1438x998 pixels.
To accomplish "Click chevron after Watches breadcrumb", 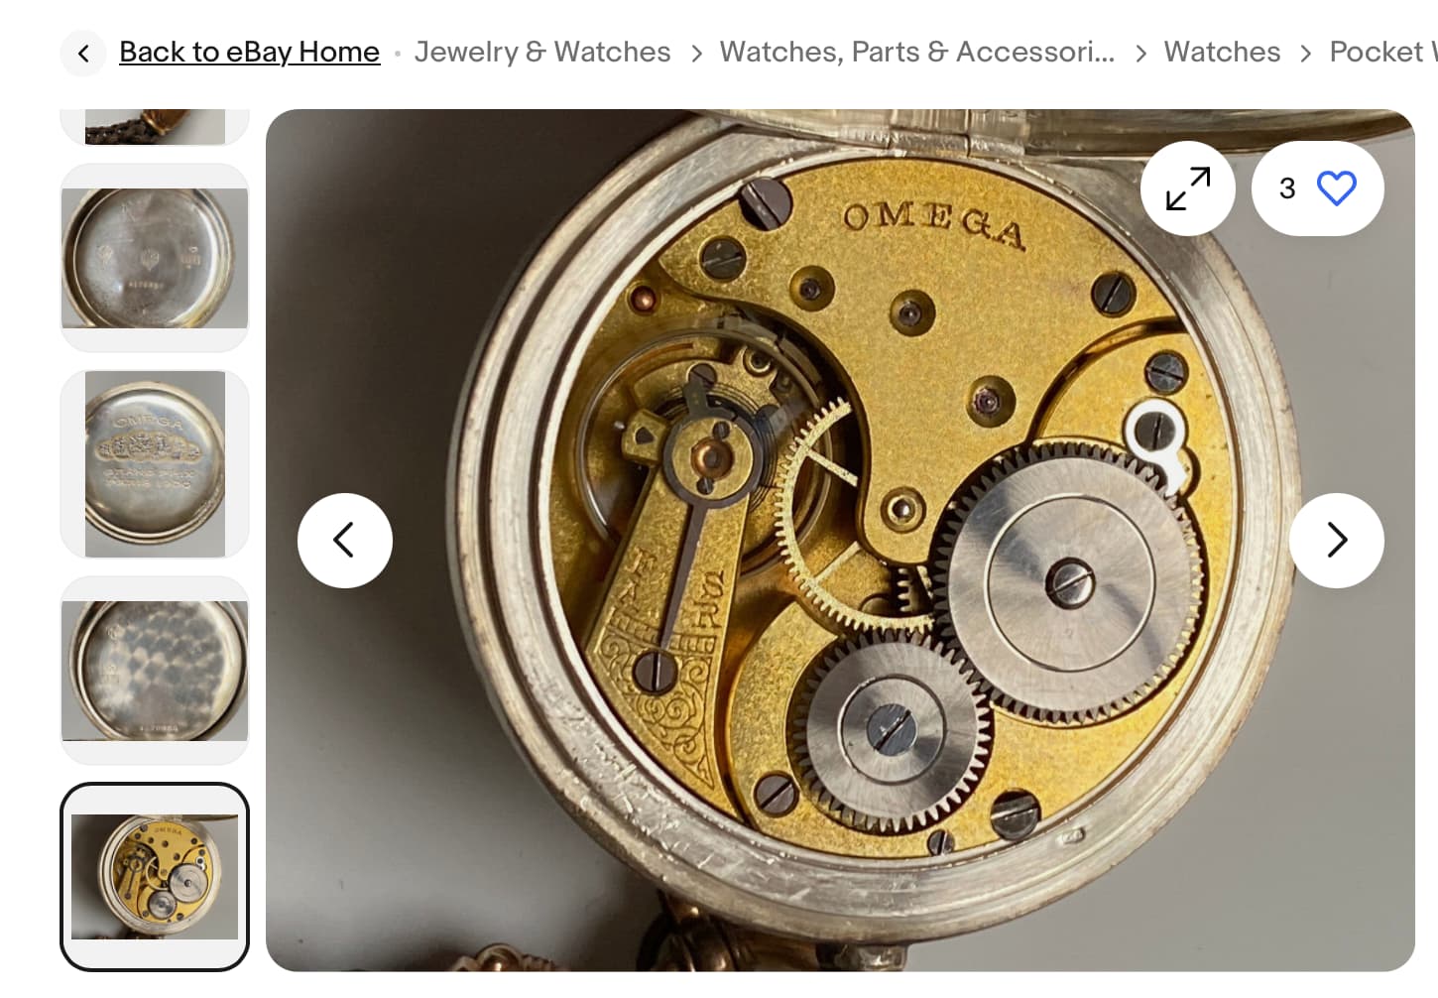I will click(1305, 53).
